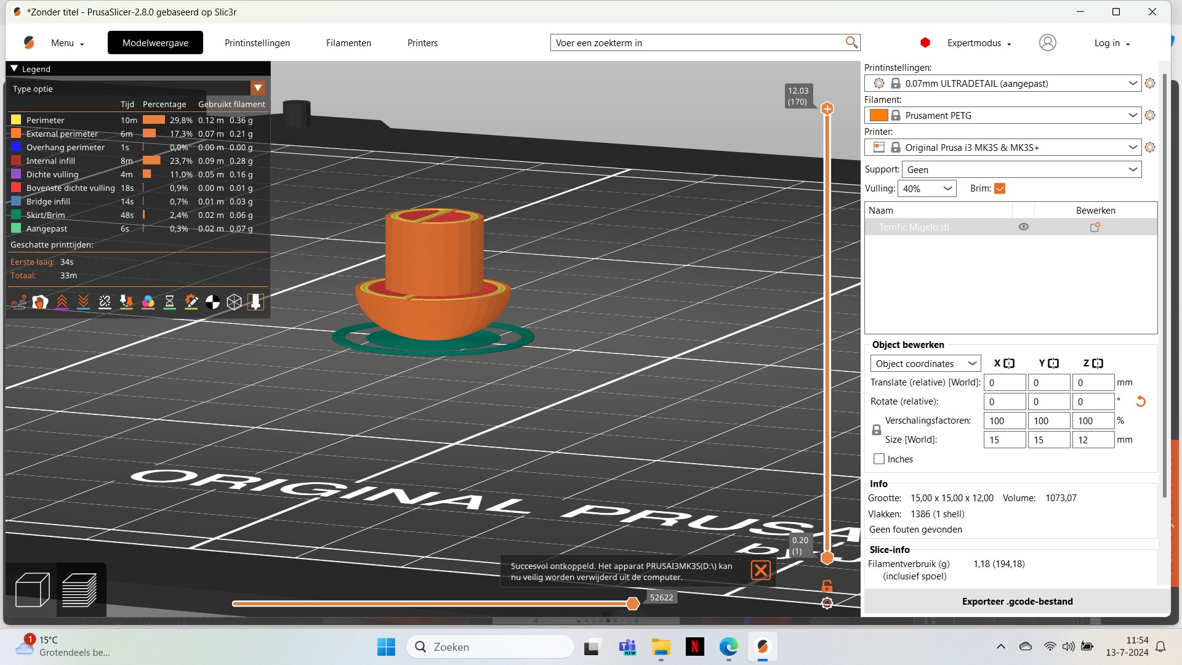Toggle wipe moves hand icon

point(40,302)
